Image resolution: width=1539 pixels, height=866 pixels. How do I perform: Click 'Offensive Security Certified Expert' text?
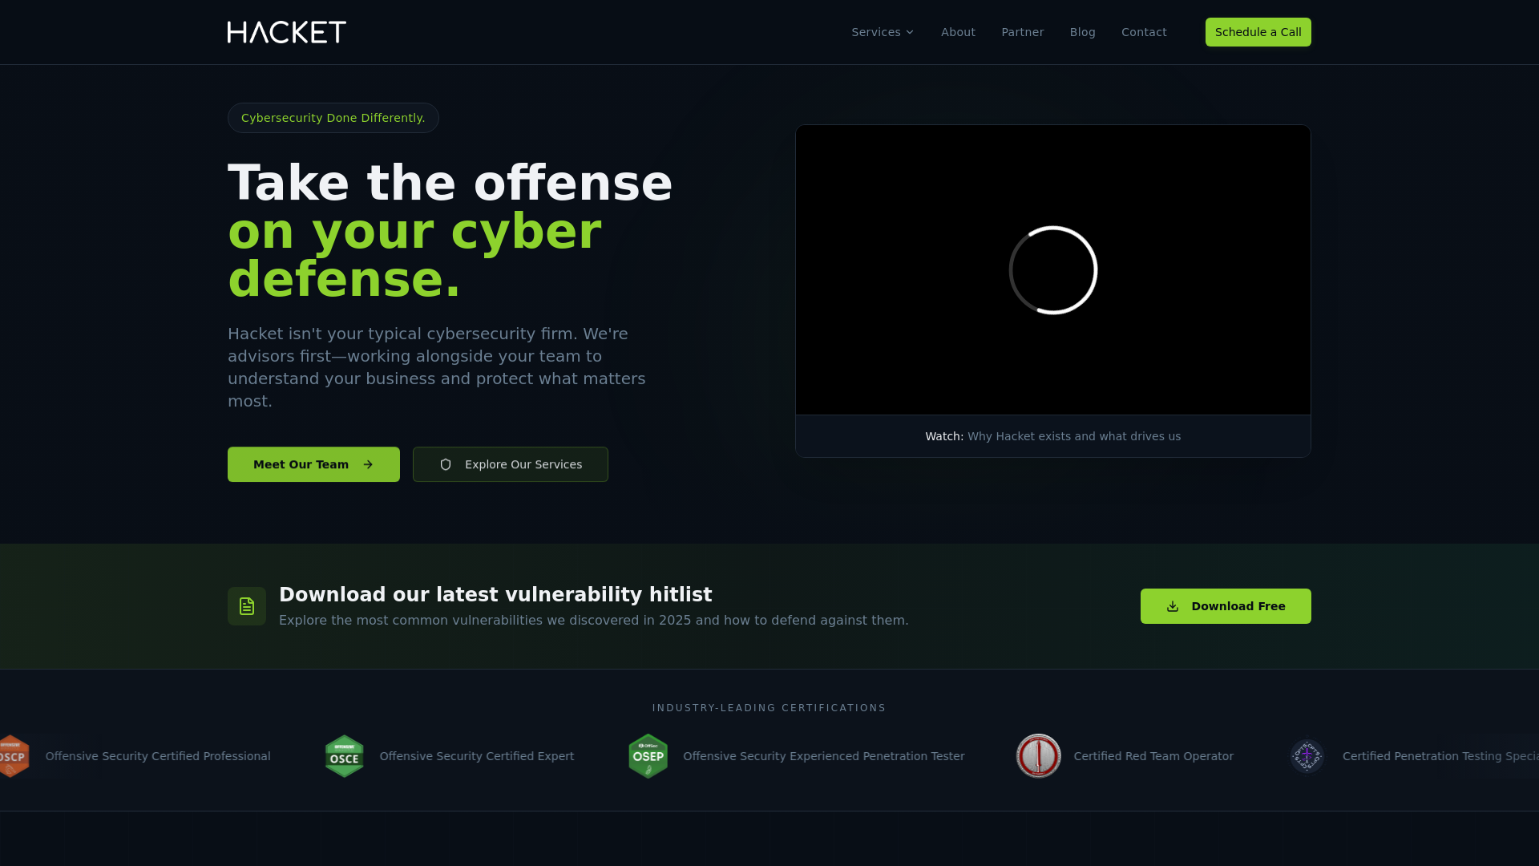pos(476,756)
